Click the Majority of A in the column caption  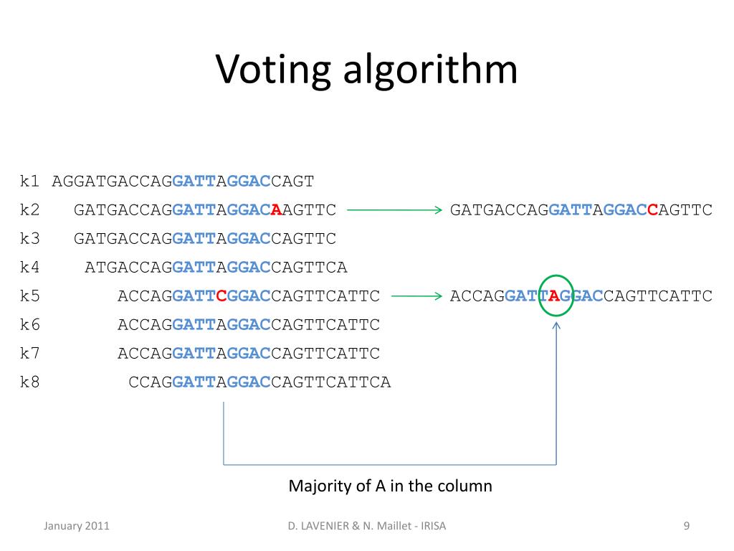tap(391, 486)
